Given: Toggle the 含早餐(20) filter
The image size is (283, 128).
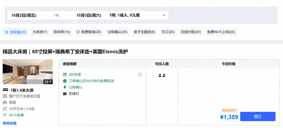Looking at the screenshot, I should [15, 32].
